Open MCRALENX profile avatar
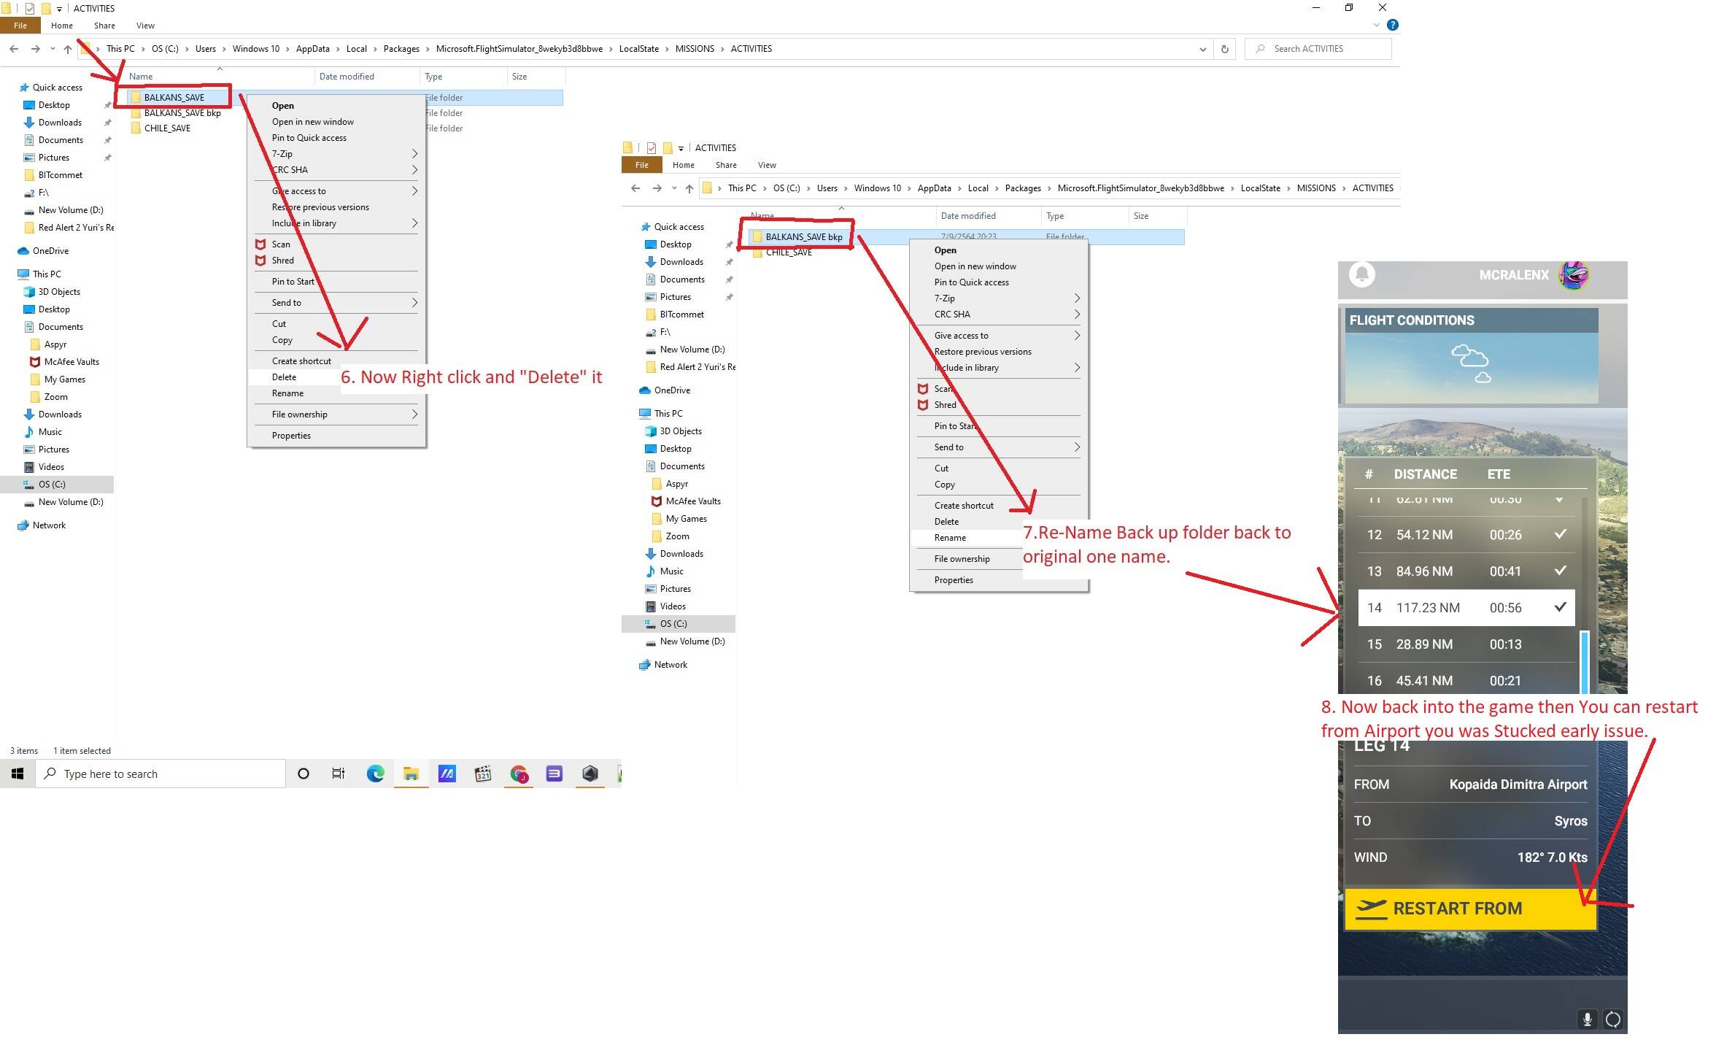The height and width of the screenshot is (1045, 1716). click(1574, 275)
